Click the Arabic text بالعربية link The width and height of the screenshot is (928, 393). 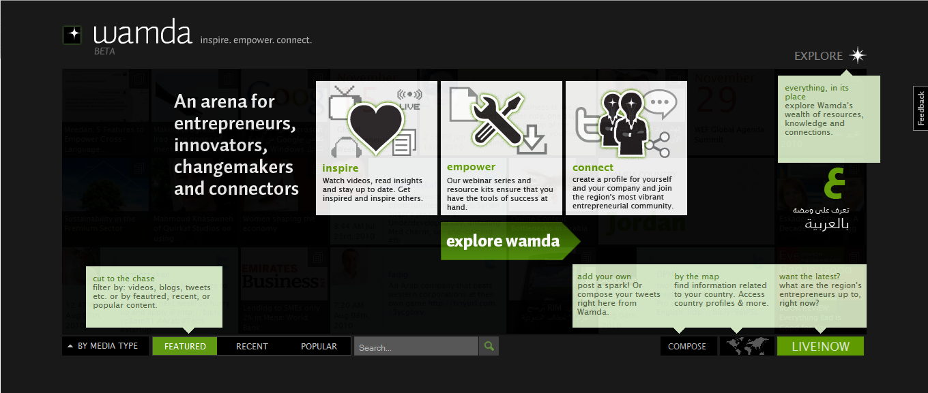click(827, 223)
